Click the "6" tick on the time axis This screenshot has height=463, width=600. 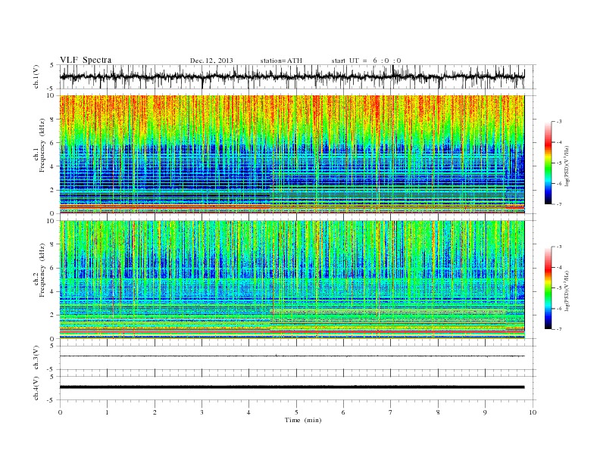344,412
